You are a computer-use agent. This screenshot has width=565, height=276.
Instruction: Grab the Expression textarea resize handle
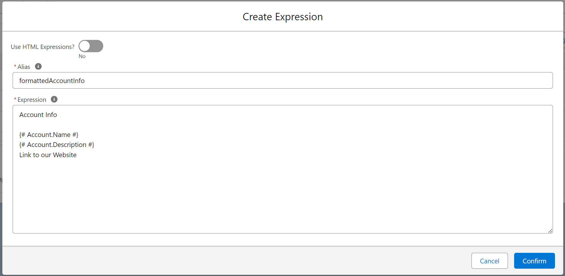(550, 231)
